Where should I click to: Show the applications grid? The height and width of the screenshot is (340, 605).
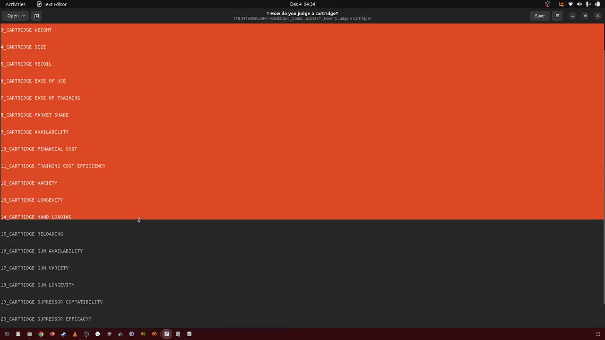(x=598, y=334)
